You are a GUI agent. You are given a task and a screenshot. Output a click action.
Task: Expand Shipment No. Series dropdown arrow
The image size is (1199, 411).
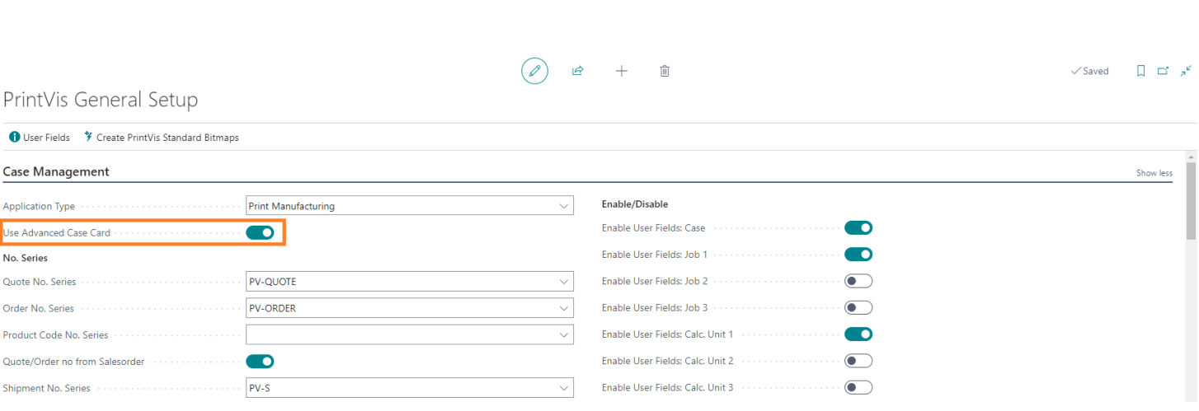click(564, 388)
